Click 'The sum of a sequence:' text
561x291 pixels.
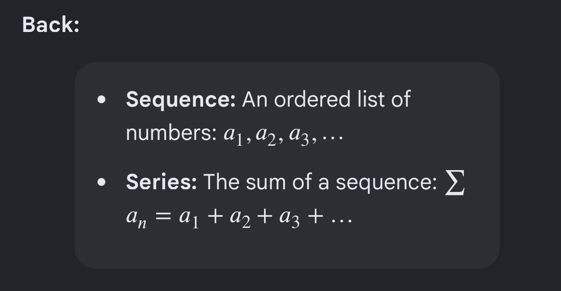(x=320, y=182)
